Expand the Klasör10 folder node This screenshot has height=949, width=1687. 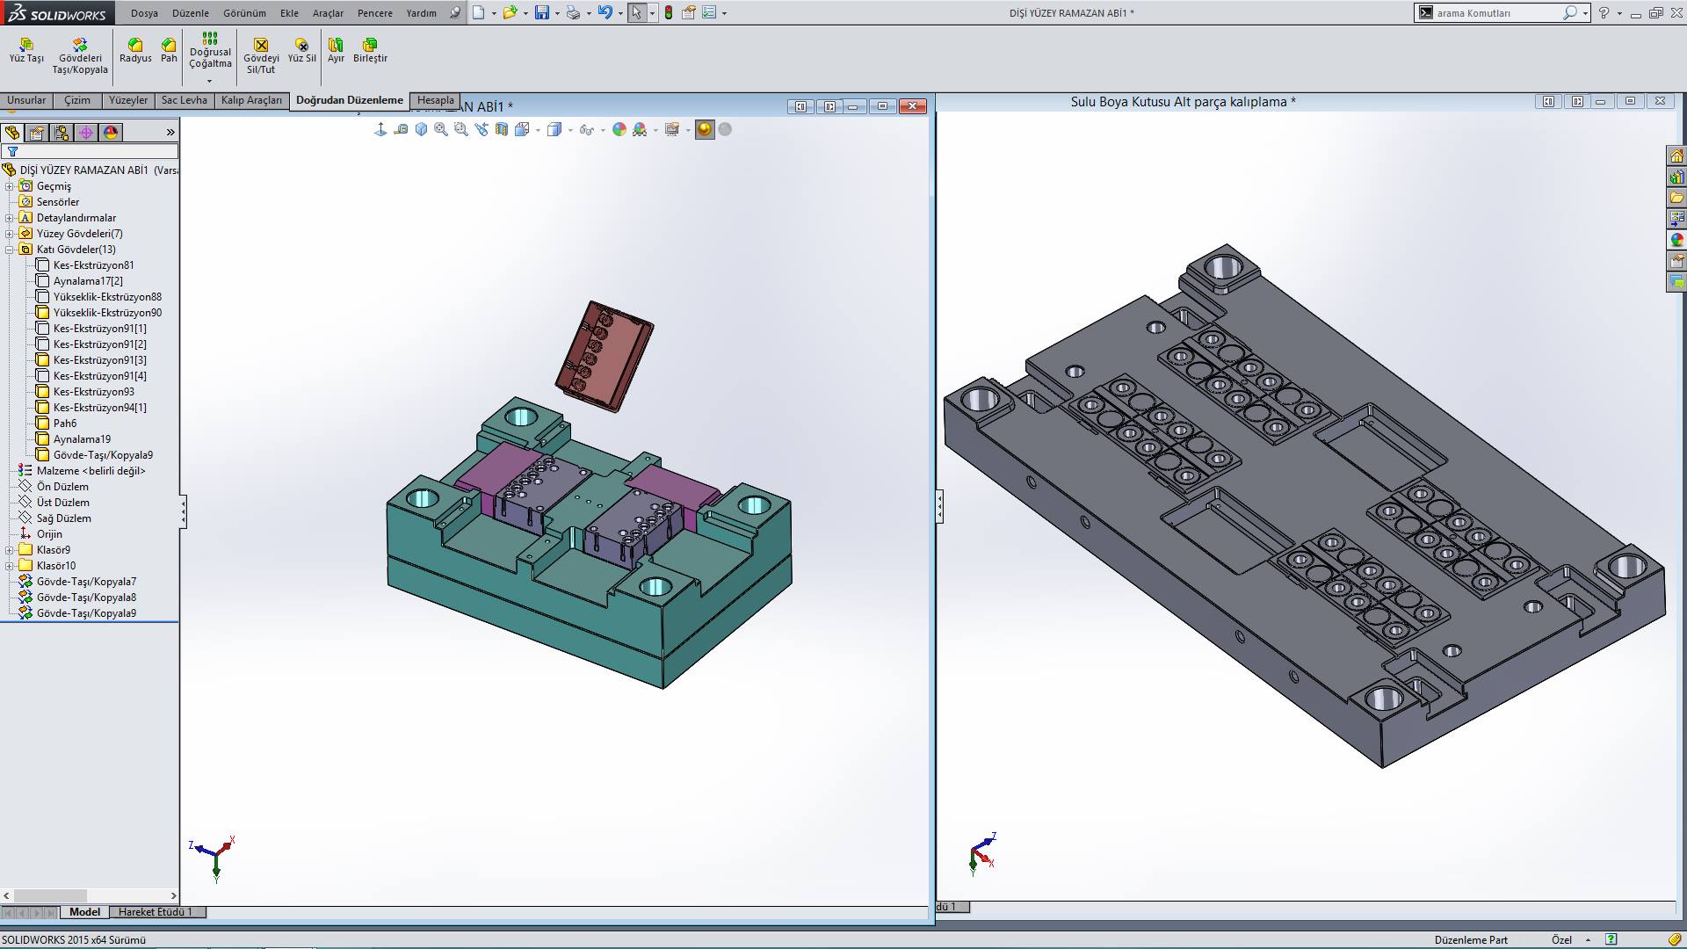10,566
